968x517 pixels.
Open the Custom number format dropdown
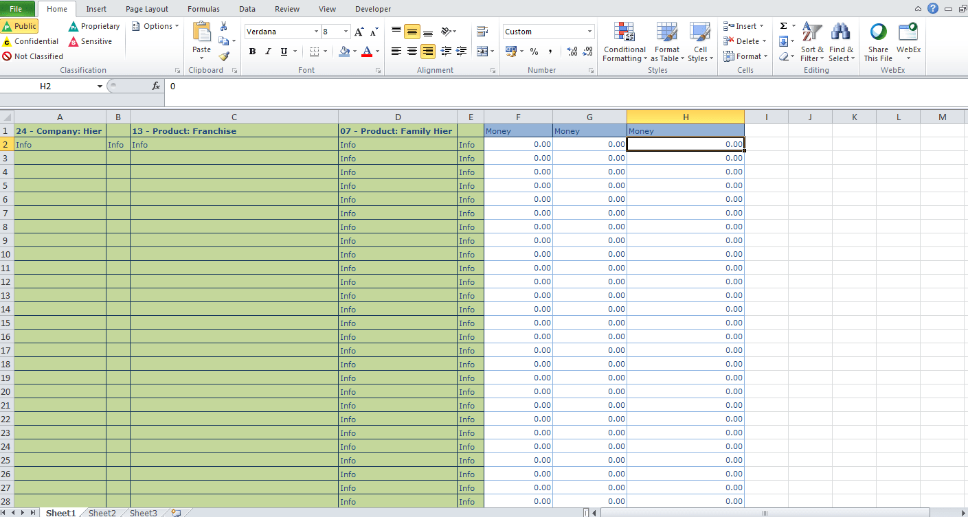[589, 32]
